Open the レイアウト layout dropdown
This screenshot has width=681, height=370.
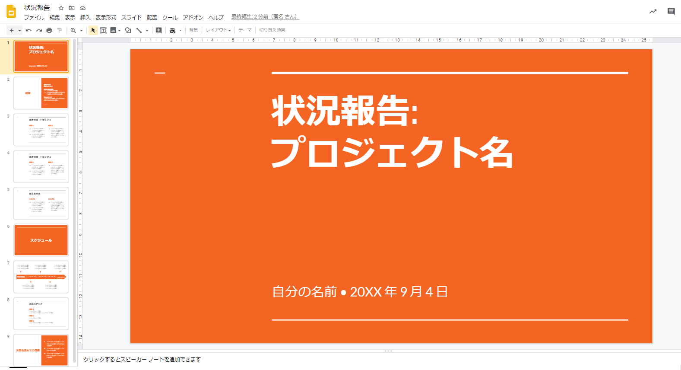tap(219, 30)
